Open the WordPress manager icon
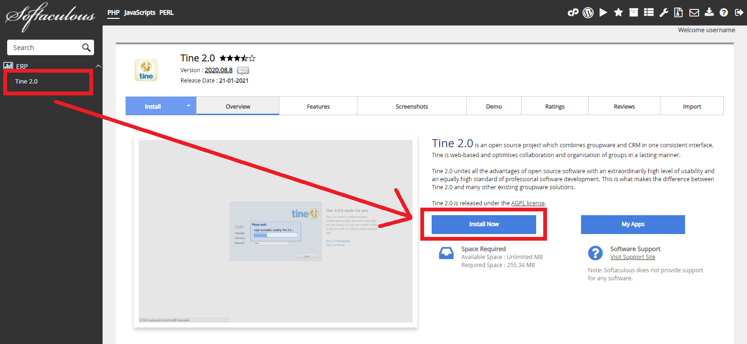The height and width of the screenshot is (344, 747). coord(588,13)
